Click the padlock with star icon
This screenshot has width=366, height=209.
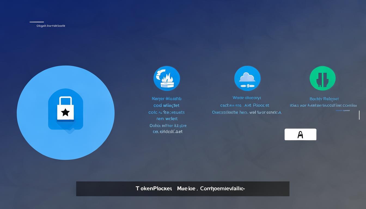tap(65, 109)
